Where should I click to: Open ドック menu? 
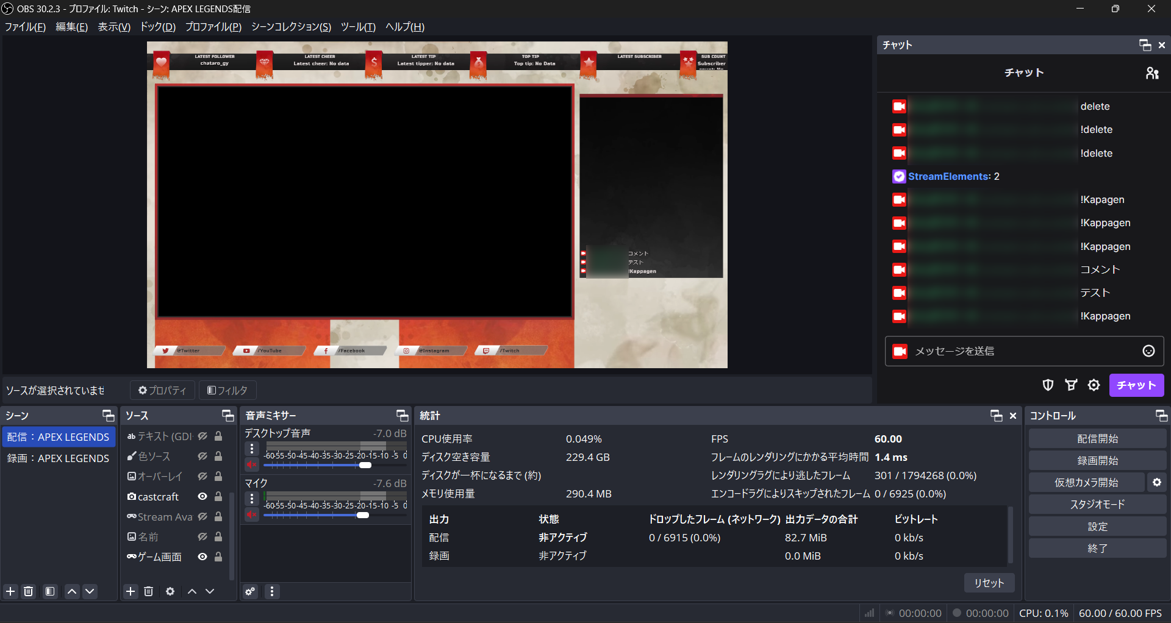point(158,27)
